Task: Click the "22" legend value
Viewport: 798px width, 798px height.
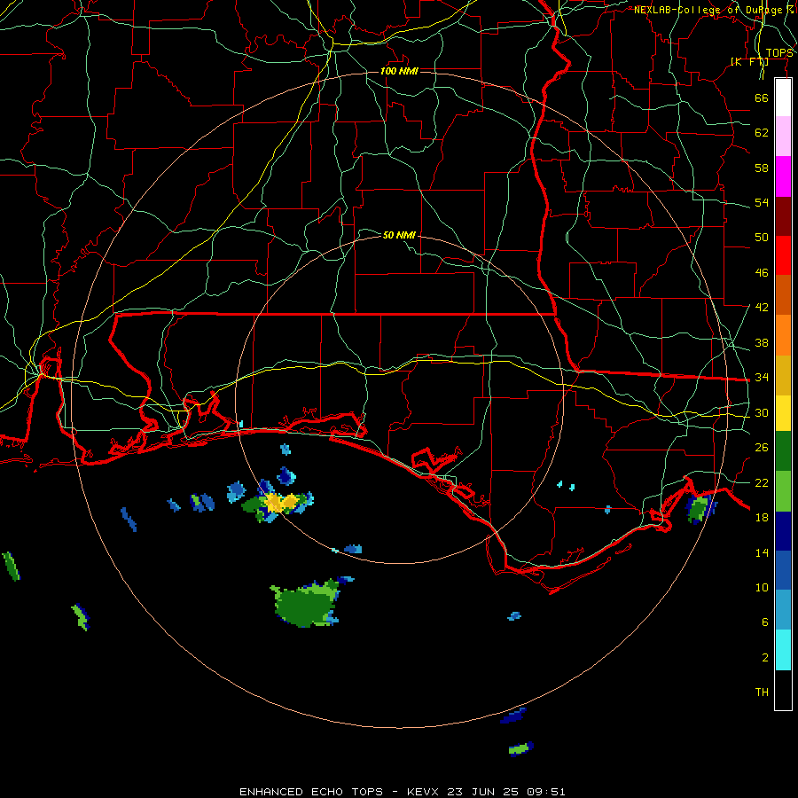Action: tap(762, 482)
